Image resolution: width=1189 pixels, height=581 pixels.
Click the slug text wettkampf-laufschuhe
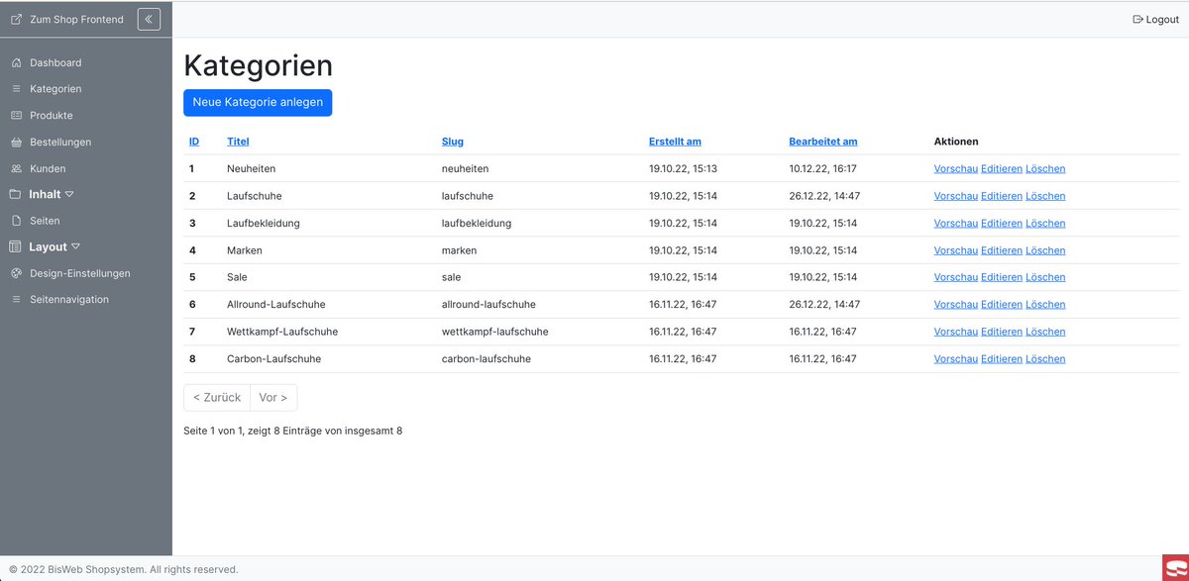[495, 332]
